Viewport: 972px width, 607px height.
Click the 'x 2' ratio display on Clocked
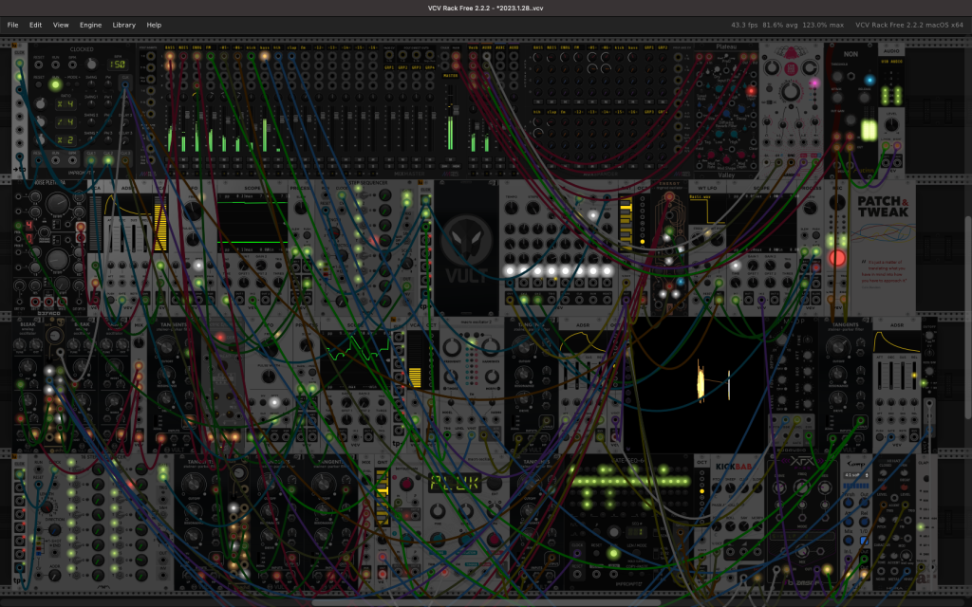click(65, 140)
